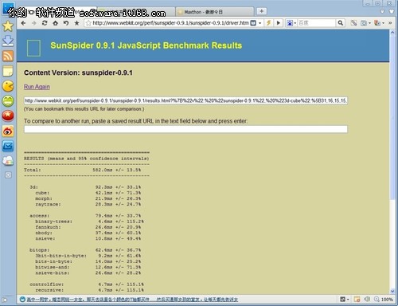Expand the snap camera dropdown arrow
Viewport: 398px width, 306px height.
[369, 23]
